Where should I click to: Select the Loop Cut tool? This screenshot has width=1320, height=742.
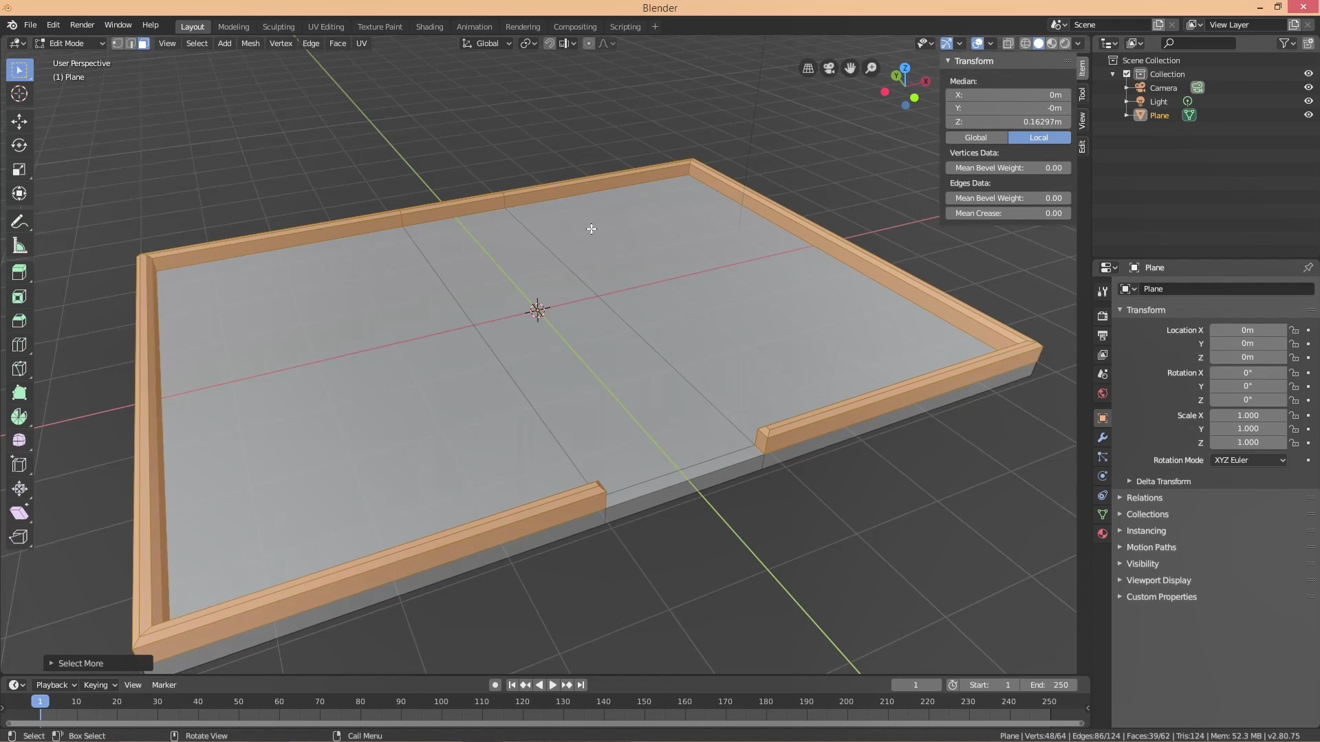19,345
